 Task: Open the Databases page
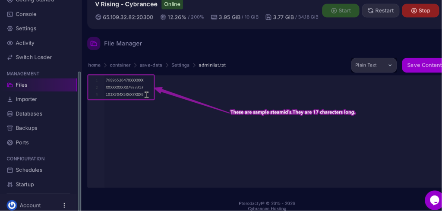click(29, 113)
